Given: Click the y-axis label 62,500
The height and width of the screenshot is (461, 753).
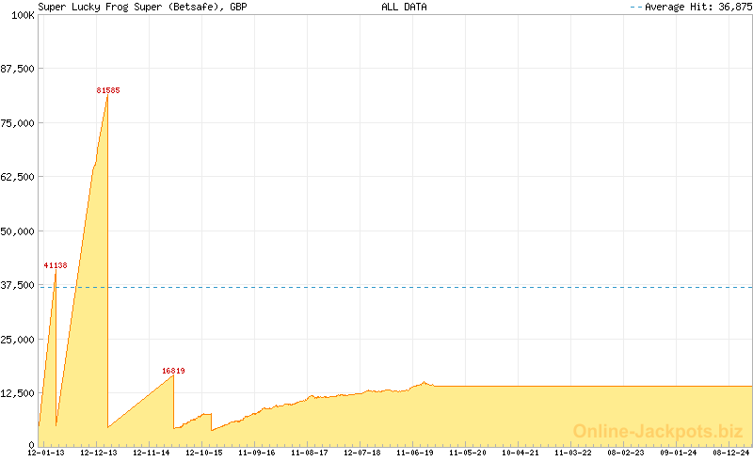Looking at the screenshot, I should [x=18, y=177].
